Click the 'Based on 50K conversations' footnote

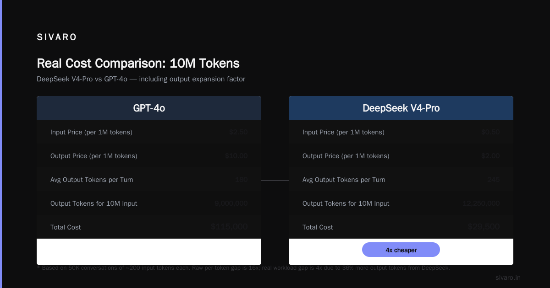point(243,268)
